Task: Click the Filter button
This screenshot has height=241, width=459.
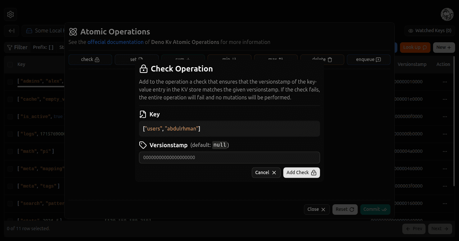Action: click(x=17, y=48)
